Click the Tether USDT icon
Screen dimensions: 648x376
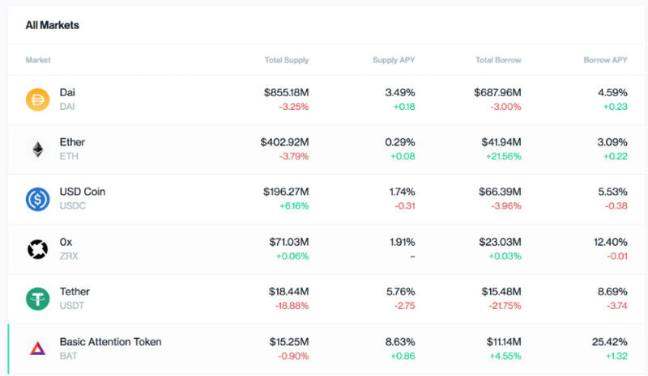37,298
